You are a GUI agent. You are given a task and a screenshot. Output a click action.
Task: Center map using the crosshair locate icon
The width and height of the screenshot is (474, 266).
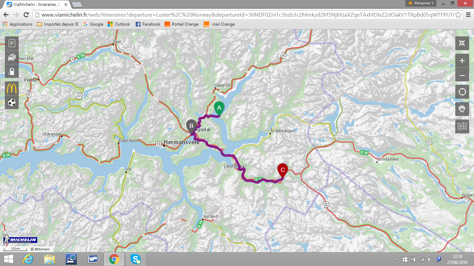(x=462, y=92)
